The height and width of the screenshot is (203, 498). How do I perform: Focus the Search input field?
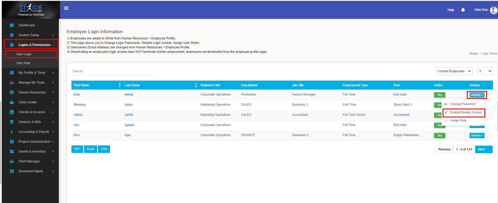pyautogui.click(x=114, y=71)
